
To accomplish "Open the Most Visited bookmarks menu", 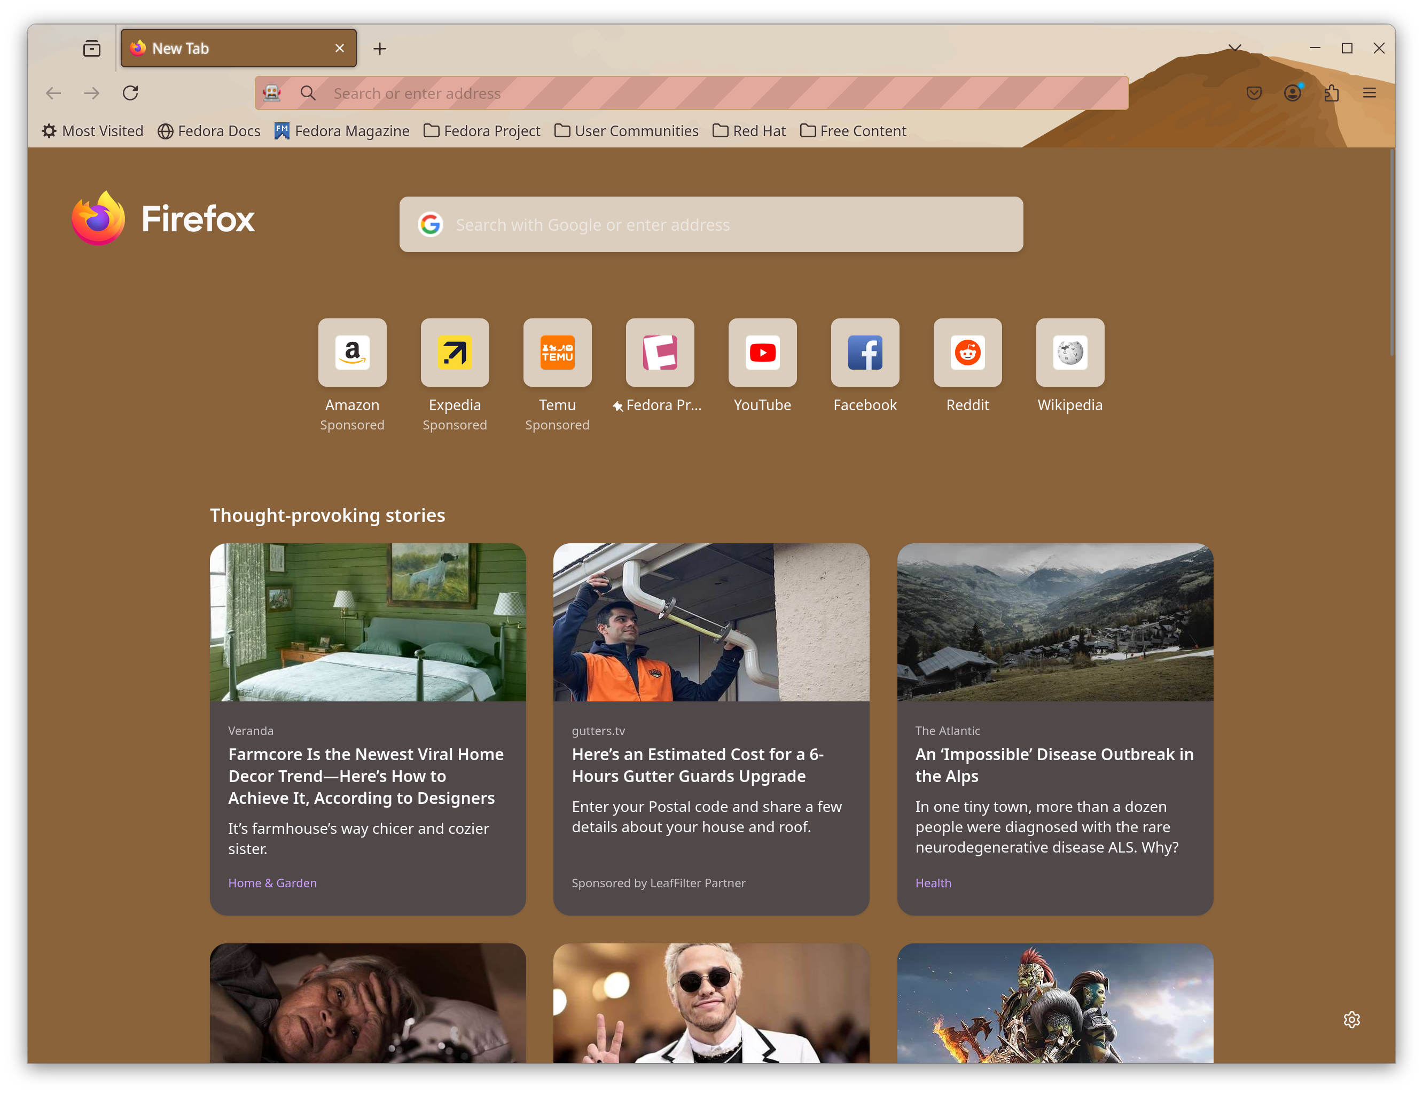I will tap(92, 131).
